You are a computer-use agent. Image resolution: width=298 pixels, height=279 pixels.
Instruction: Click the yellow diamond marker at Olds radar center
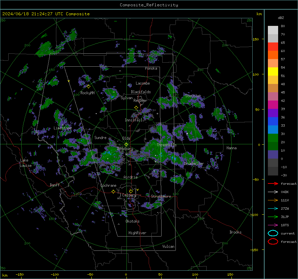click(126, 145)
